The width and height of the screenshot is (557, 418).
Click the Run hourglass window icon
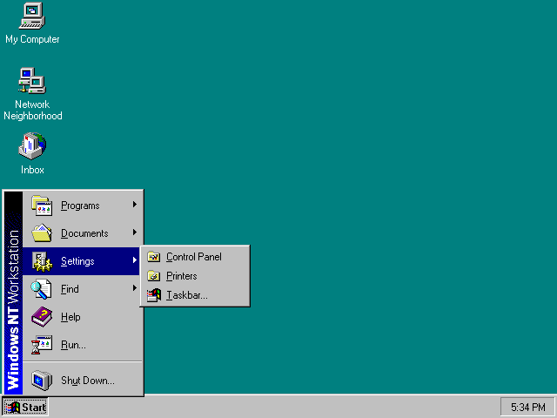click(x=42, y=345)
